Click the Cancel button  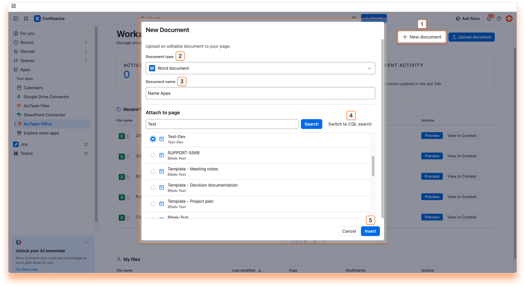pos(349,231)
